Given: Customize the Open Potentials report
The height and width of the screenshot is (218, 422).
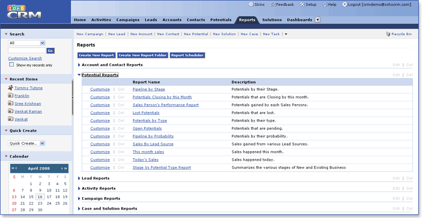Looking at the screenshot, I should [x=100, y=128].
